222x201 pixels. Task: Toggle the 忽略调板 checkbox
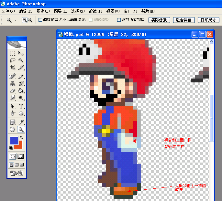91,20
